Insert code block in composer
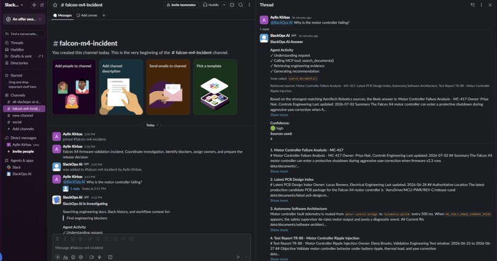 131,239
